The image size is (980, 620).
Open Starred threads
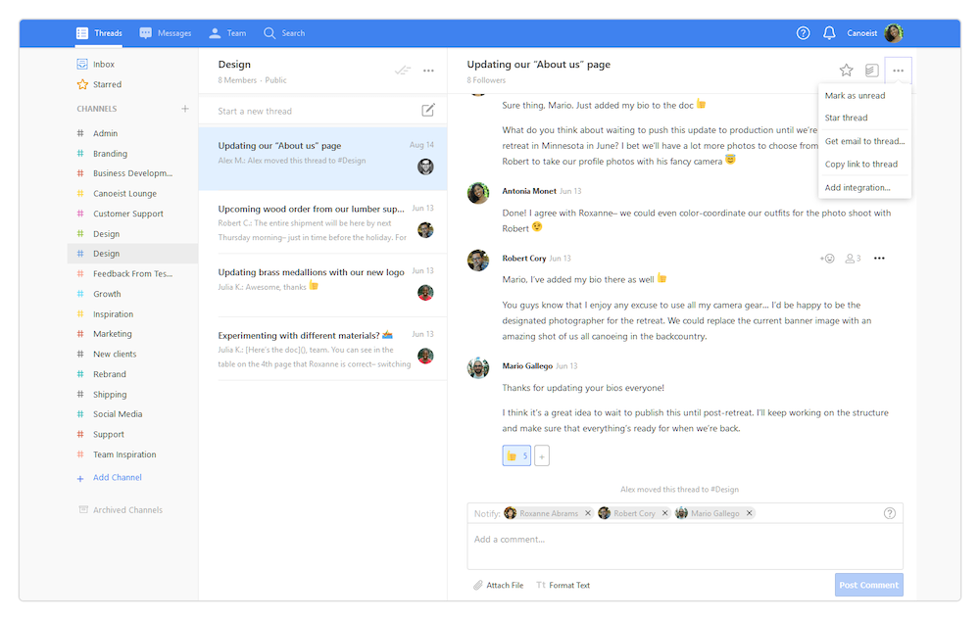click(99, 84)
